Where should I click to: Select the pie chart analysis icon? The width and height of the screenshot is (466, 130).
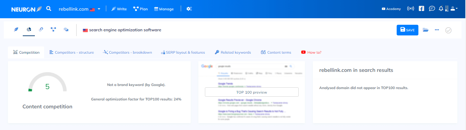point(29,30)
